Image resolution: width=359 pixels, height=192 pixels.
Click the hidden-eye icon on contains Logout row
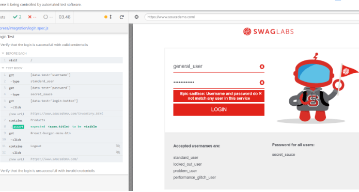(118, 146)
